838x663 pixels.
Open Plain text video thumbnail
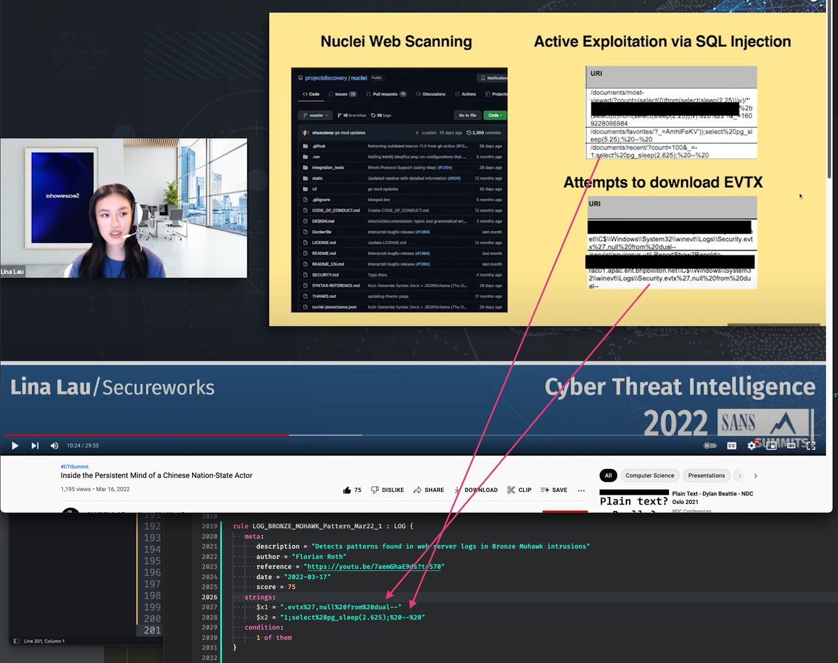tap(633, 502)
